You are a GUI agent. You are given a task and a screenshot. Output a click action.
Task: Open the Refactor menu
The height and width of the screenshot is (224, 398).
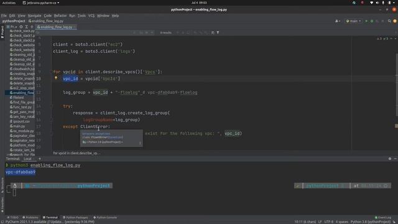(x=60, y=16)
